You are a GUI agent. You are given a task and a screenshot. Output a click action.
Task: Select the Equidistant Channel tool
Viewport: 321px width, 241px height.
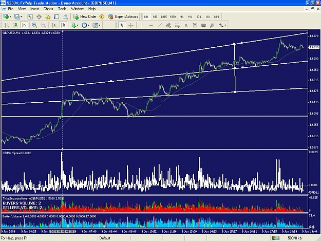pos(168,25)
